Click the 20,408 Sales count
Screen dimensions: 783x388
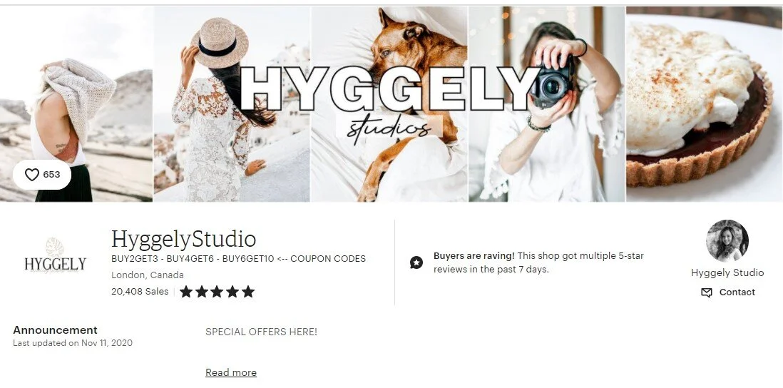(x=140, y=292)
